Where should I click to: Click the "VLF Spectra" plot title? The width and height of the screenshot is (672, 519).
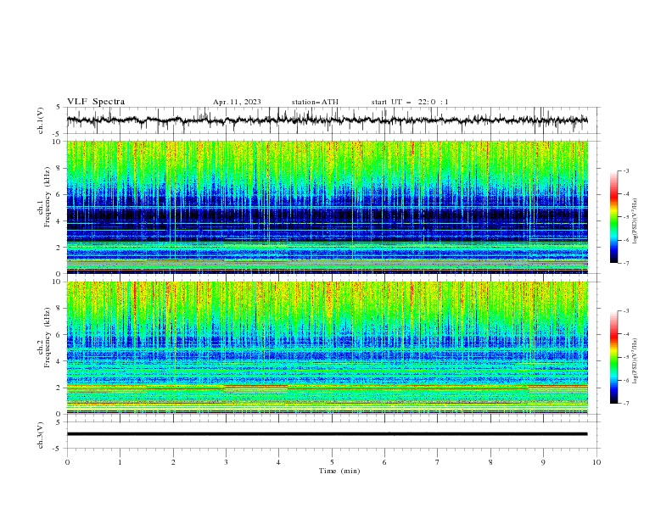click(96, 102)
